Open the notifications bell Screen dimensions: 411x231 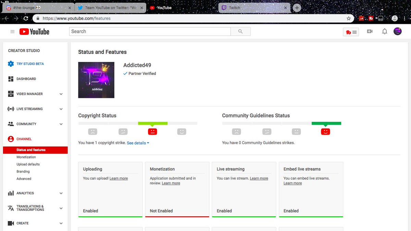pyautogui.click(x=385, y=31)
